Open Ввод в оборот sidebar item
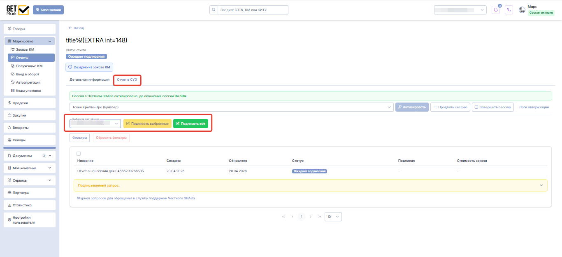This screenshot has width=562, height=257. click(x=31, y=74)
